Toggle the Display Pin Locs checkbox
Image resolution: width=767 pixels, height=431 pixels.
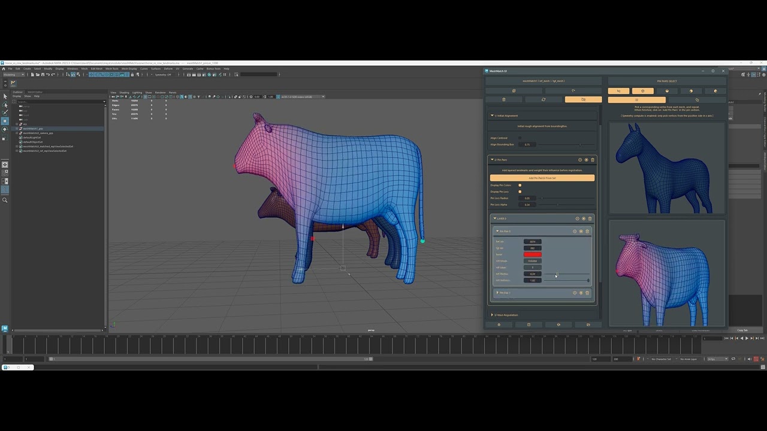click(x=520, y=192)
